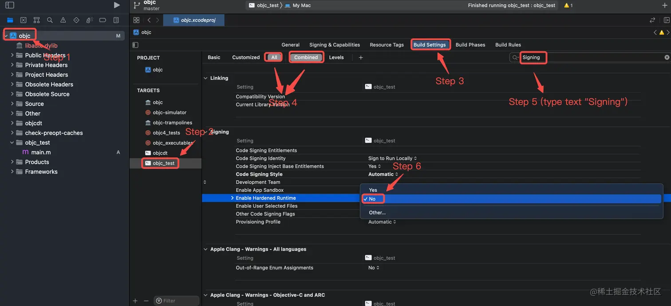Image resolution: width=671 pixels, height=306 pixels.
Task: Choose Other... in the popup menu
Action: click(511, 212)
